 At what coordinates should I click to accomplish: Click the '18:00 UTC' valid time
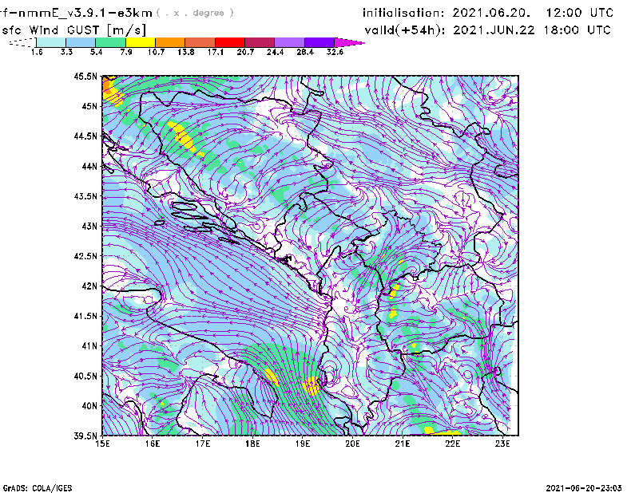(x=577, y=30)
